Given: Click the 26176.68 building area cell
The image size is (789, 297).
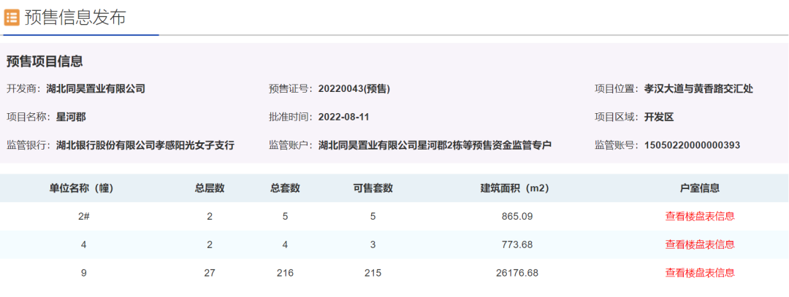Looking at the screenshot, I should (514, 273).
